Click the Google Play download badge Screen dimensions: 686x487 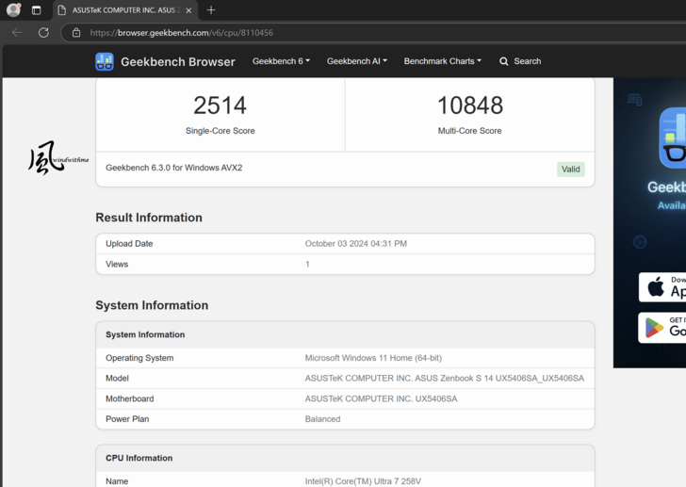pyautogui.click(x=662, y=327)
